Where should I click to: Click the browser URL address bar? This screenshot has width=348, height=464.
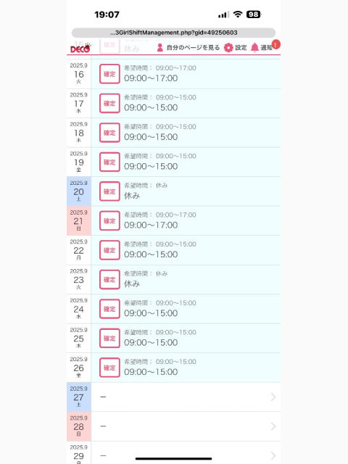pyautogui.click(x=173, y=33)
